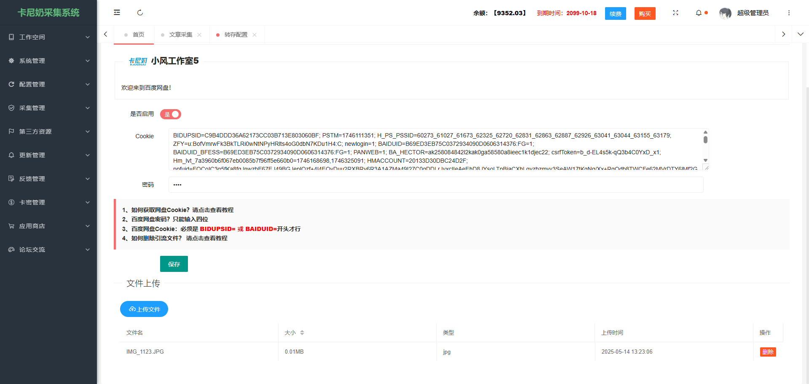Click the 卡尼奶 logo image
The height and width of the screenshot is (384, 809).
click(138, 62)
